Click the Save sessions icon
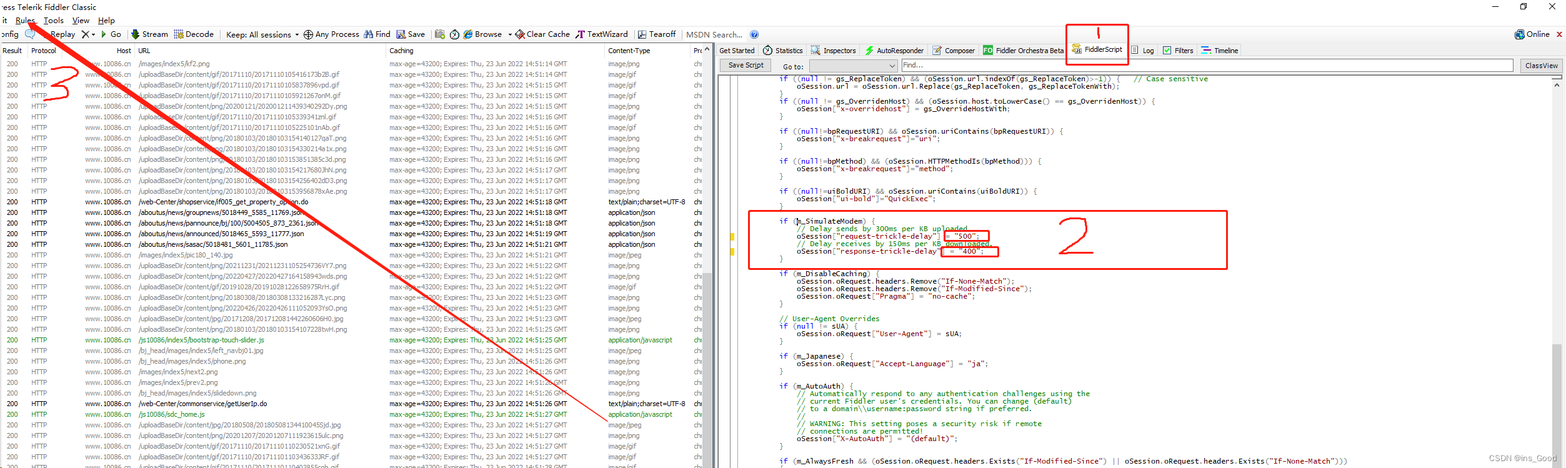1566x468 pixels. (401, 34)
